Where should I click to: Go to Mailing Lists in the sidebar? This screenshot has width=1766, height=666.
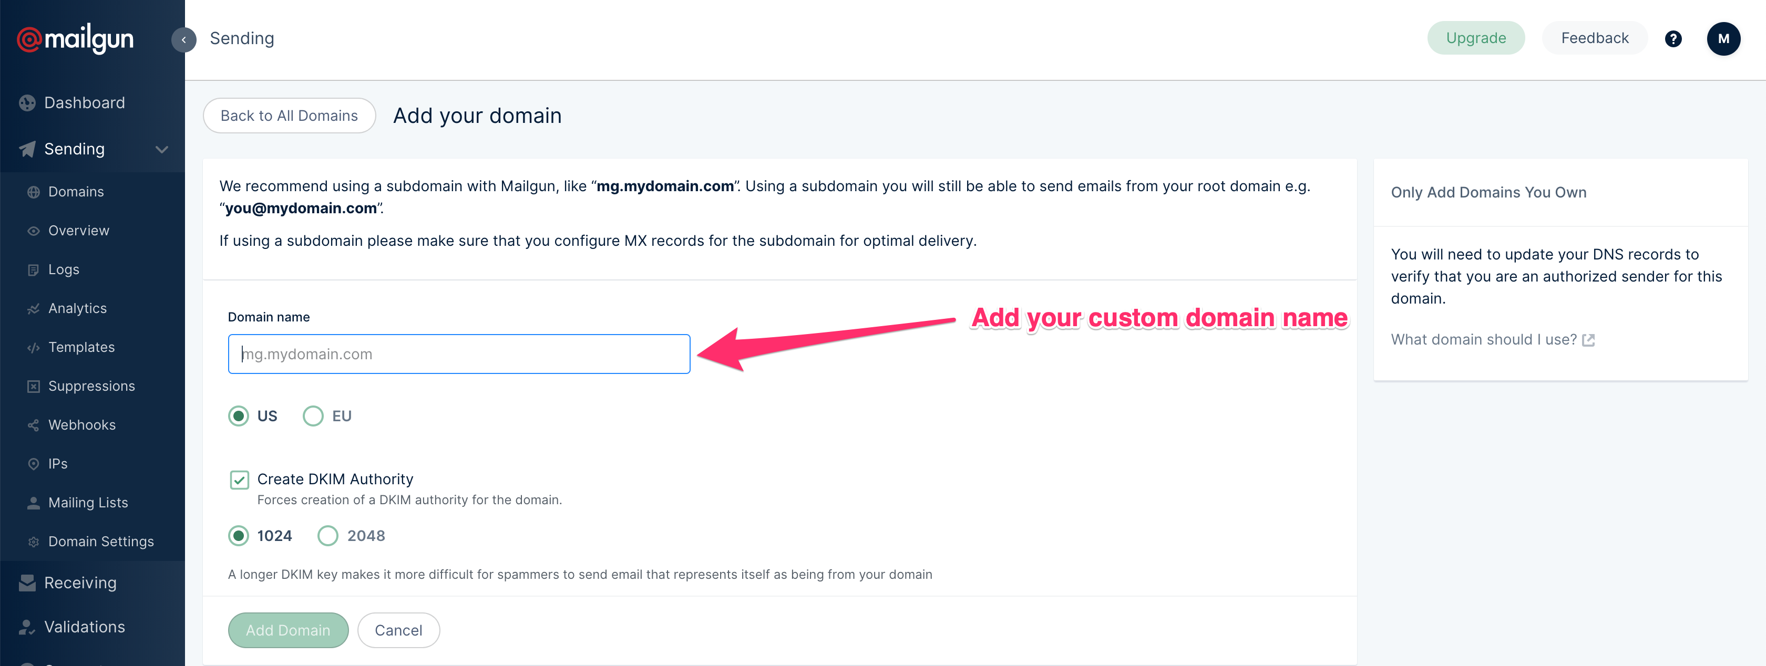[88, 503]
